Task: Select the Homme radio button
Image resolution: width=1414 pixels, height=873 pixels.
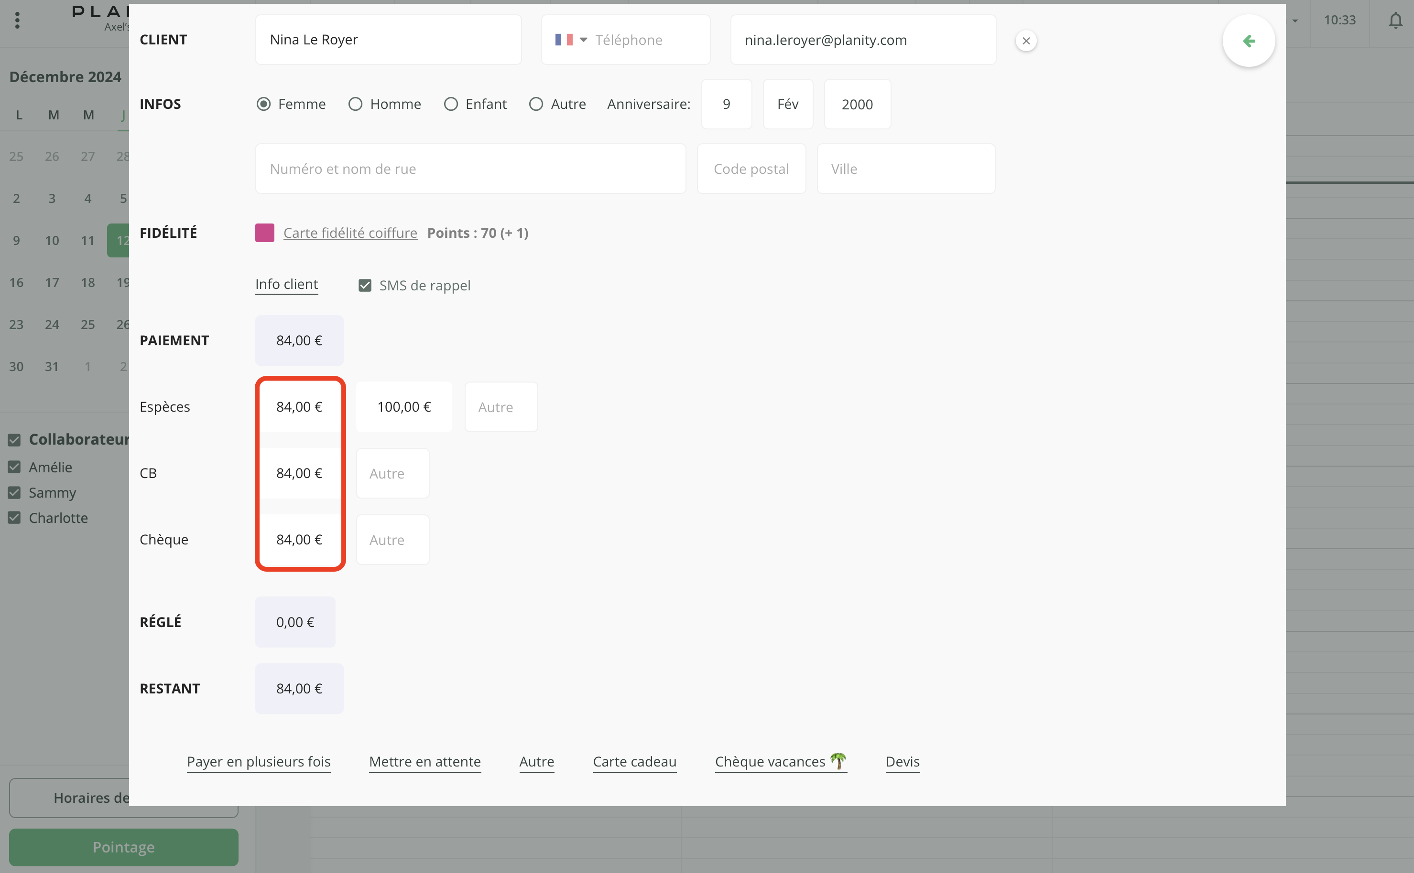Action: (355, 104)
